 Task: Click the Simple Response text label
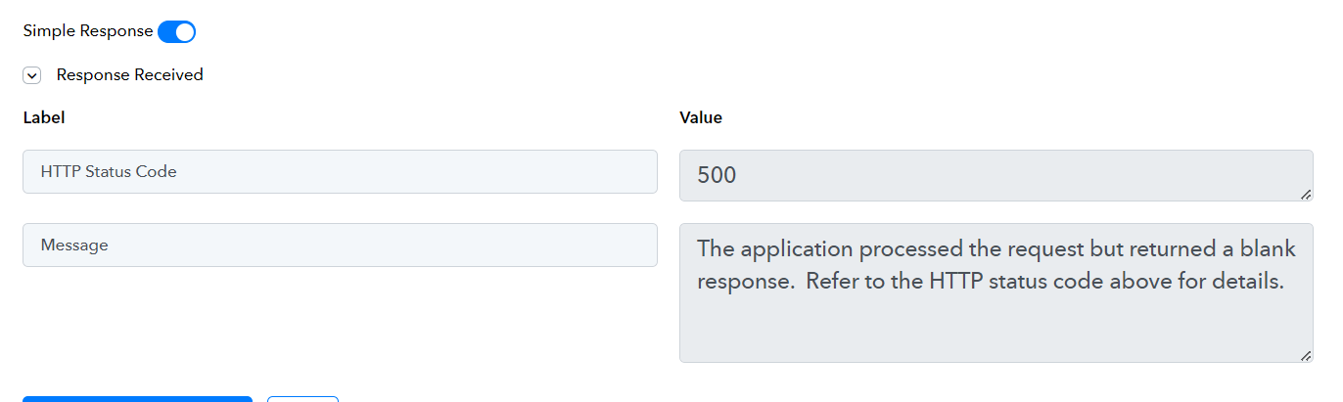88,30
